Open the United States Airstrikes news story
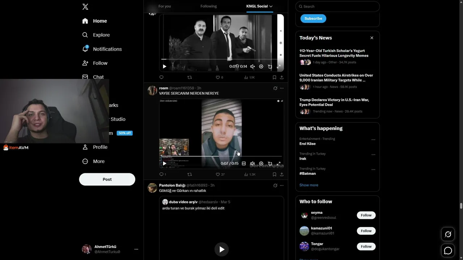 [337, 82]
